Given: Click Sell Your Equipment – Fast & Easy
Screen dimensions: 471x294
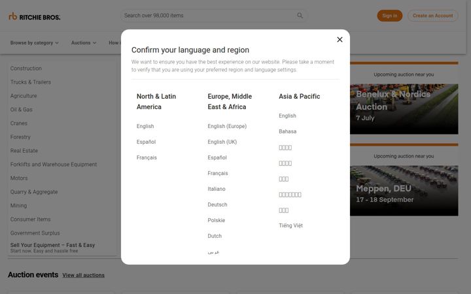Looking at the screenshot, I should [x=52, y=246].
